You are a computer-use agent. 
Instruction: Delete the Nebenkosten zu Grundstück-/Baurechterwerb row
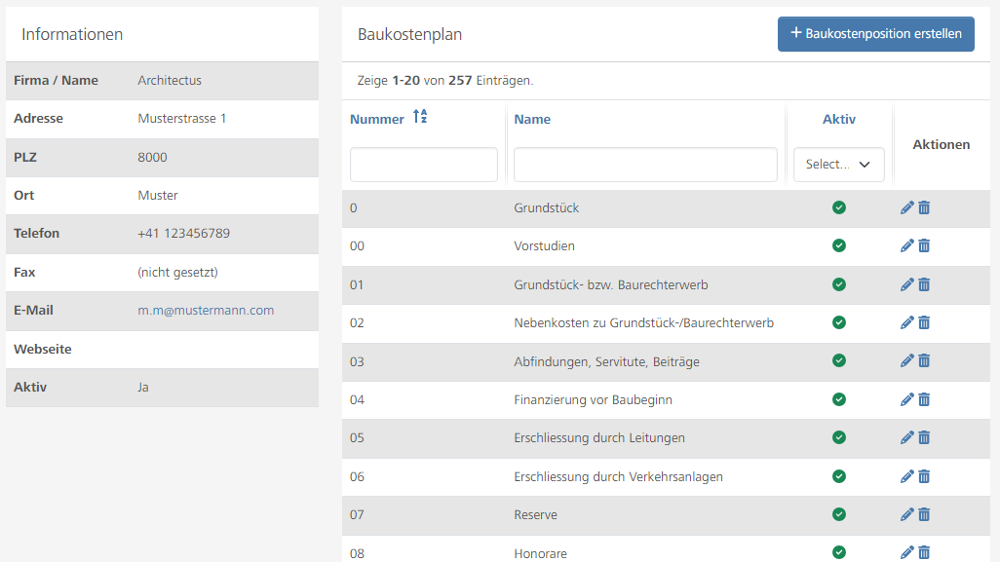click(924, 322)
